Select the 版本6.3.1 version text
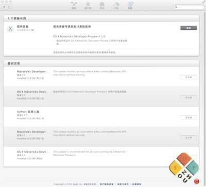The width and height of the screenshot is (206, 187). [x=22, y=115]
